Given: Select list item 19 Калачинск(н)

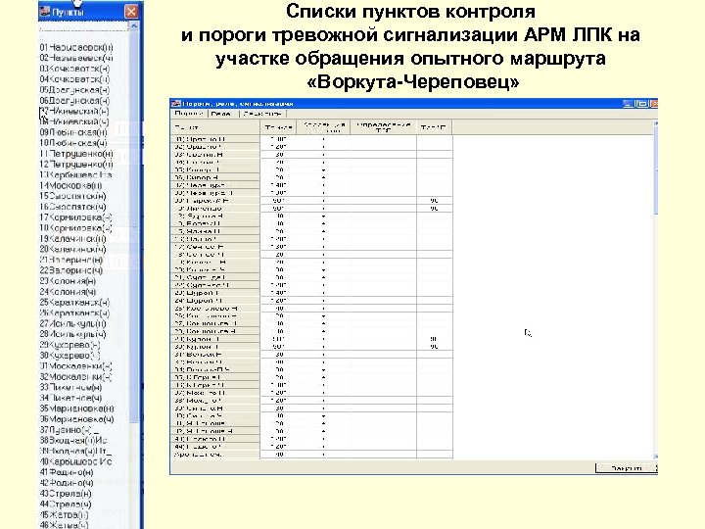Looking at the screenshot, I should point(73,238).
